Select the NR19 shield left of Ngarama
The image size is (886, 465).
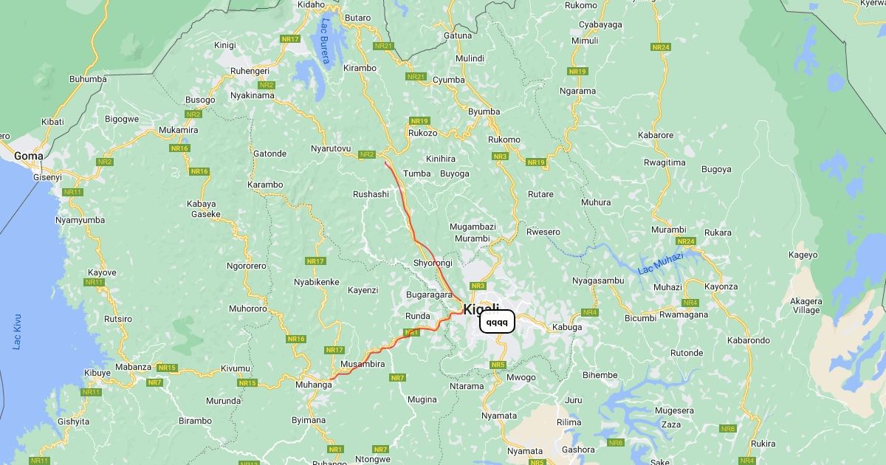coord(577,72)
